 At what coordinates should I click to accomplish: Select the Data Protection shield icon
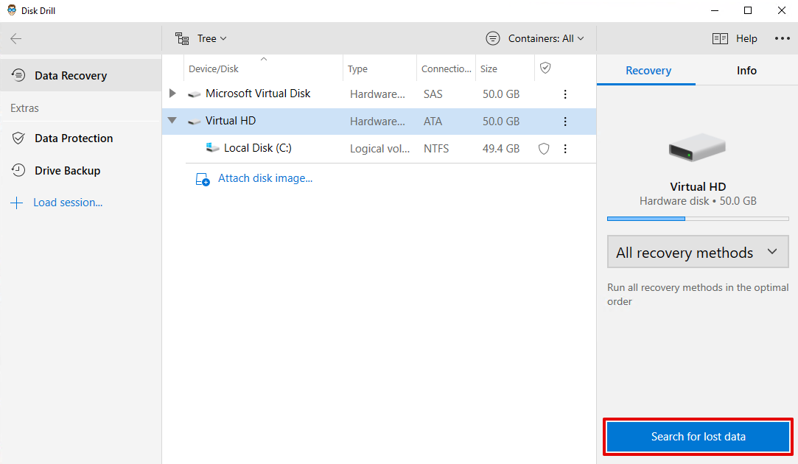(x=17, y=138)
